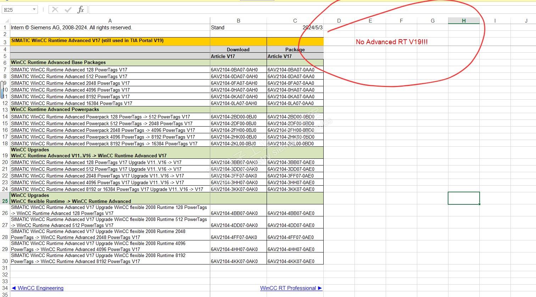The image size is (536, 297).
Task: Click download article 6AV2104-0BA07-0AH0
Action: 238,70
